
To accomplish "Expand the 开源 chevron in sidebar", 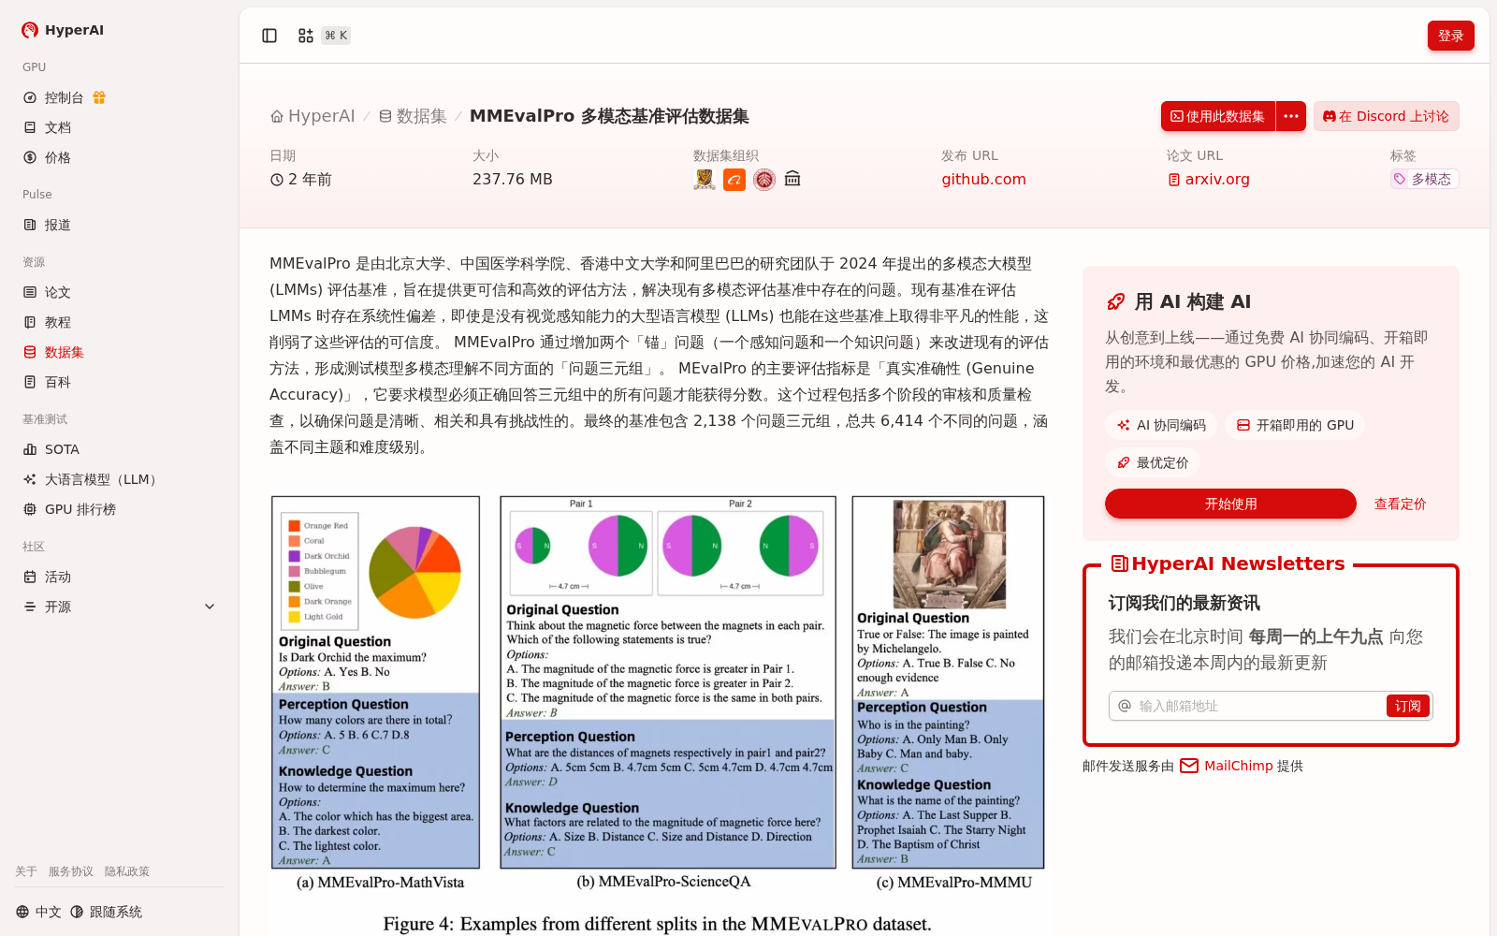I will point(210,607).
